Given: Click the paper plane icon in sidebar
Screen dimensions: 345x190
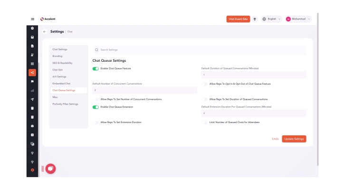Looking at the screenshot, I should [x=32, y=99].
